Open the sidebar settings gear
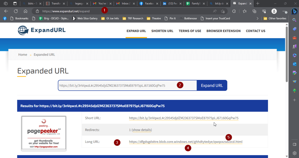This screenshot has height=158, width=299. (294, 153)
